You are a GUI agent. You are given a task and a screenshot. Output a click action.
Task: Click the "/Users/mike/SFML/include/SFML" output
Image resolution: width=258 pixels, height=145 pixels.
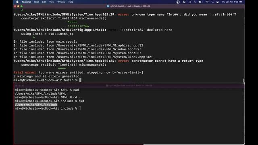(x=40, y=93)
